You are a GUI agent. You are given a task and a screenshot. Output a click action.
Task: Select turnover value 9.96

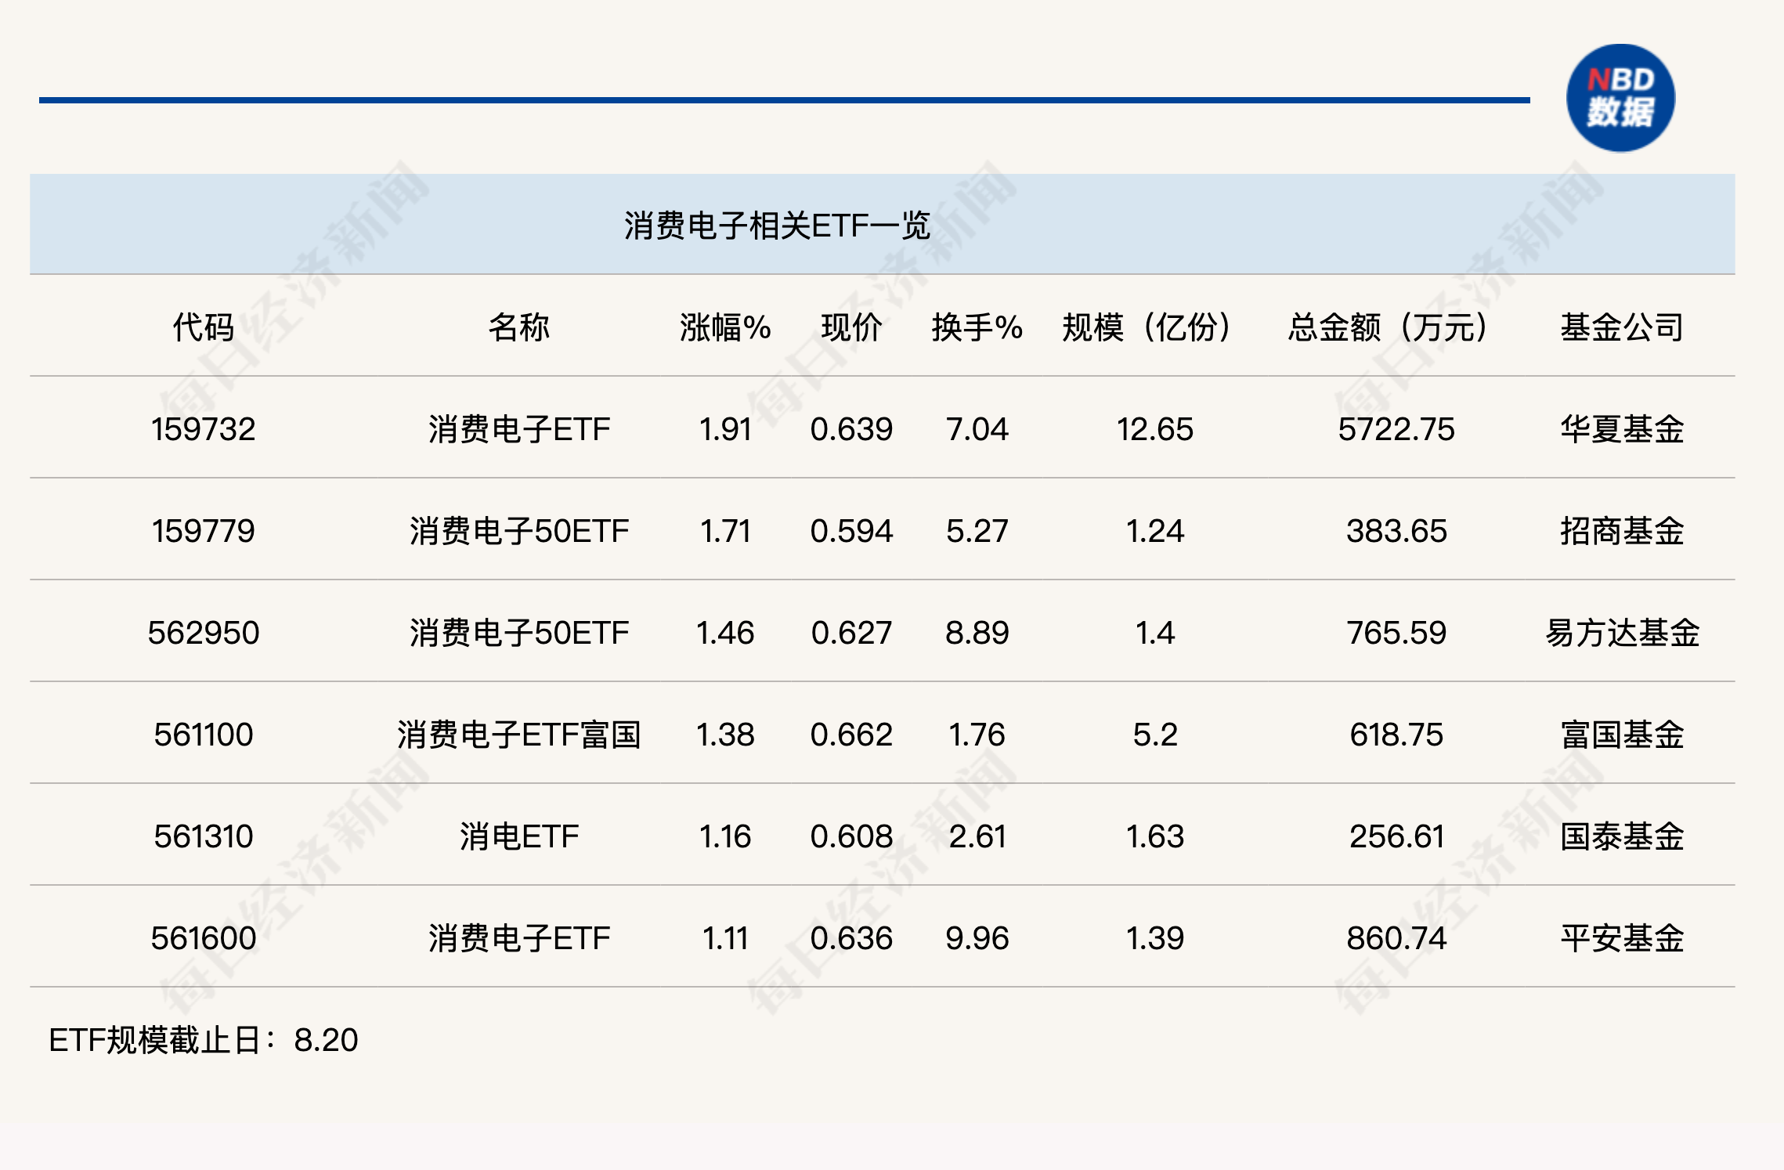(x=977, y=938)
